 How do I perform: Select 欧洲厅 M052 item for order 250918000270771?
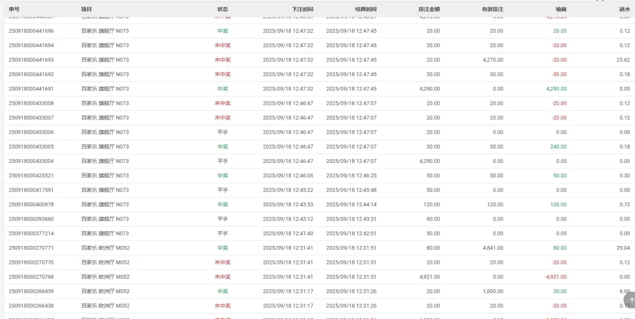pyautogui.click(x=105, y=248)
